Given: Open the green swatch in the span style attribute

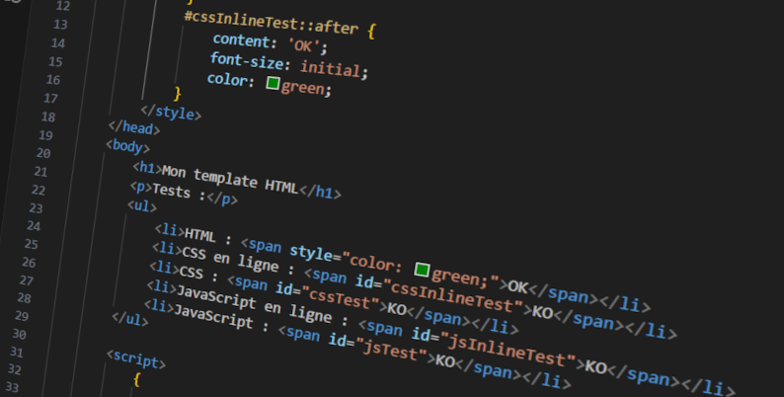Looking at the screenshot, I should (x=422, y=270).
